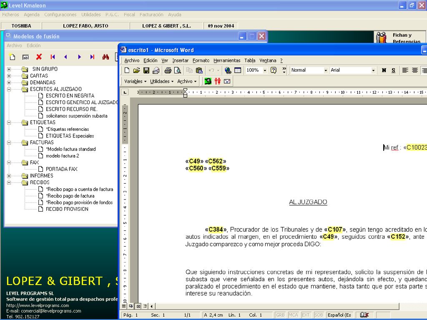Image resolution: width=427 pixels, height=320 pixels.
Task: Click the Insert Table icon in Word
Action: (238, 70)
